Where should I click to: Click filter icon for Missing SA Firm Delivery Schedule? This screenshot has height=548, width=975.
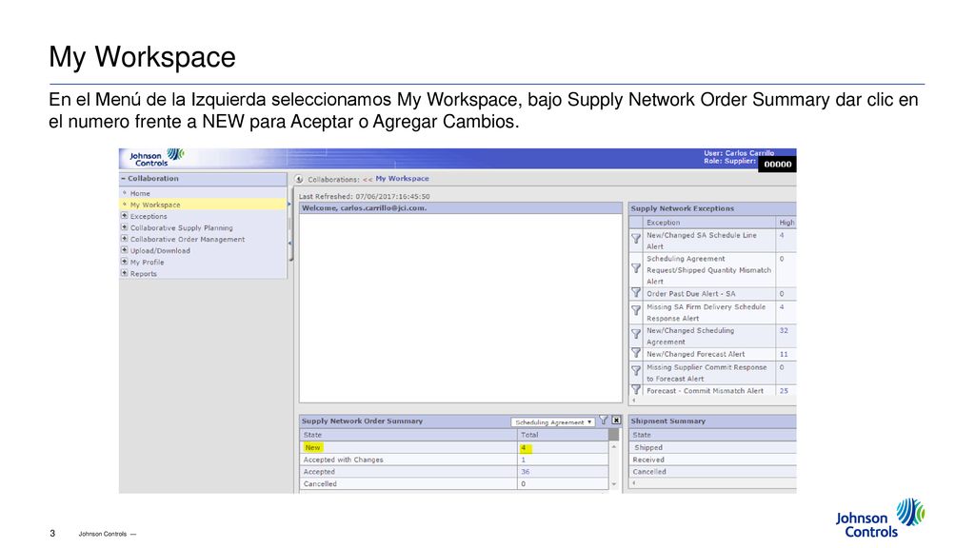coord(635,310)
